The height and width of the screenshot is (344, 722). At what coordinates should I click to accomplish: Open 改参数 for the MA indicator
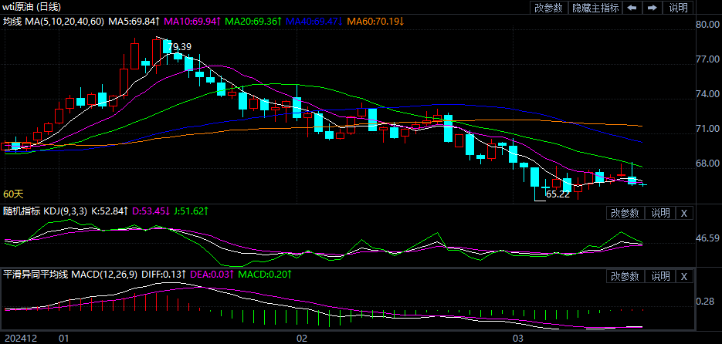tap(548, 8)
